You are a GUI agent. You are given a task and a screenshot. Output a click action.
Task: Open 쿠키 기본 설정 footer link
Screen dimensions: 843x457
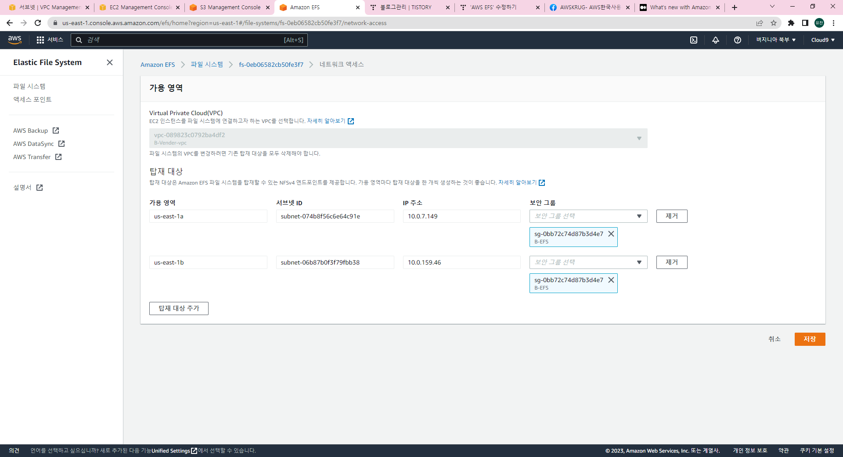(817, 450)
